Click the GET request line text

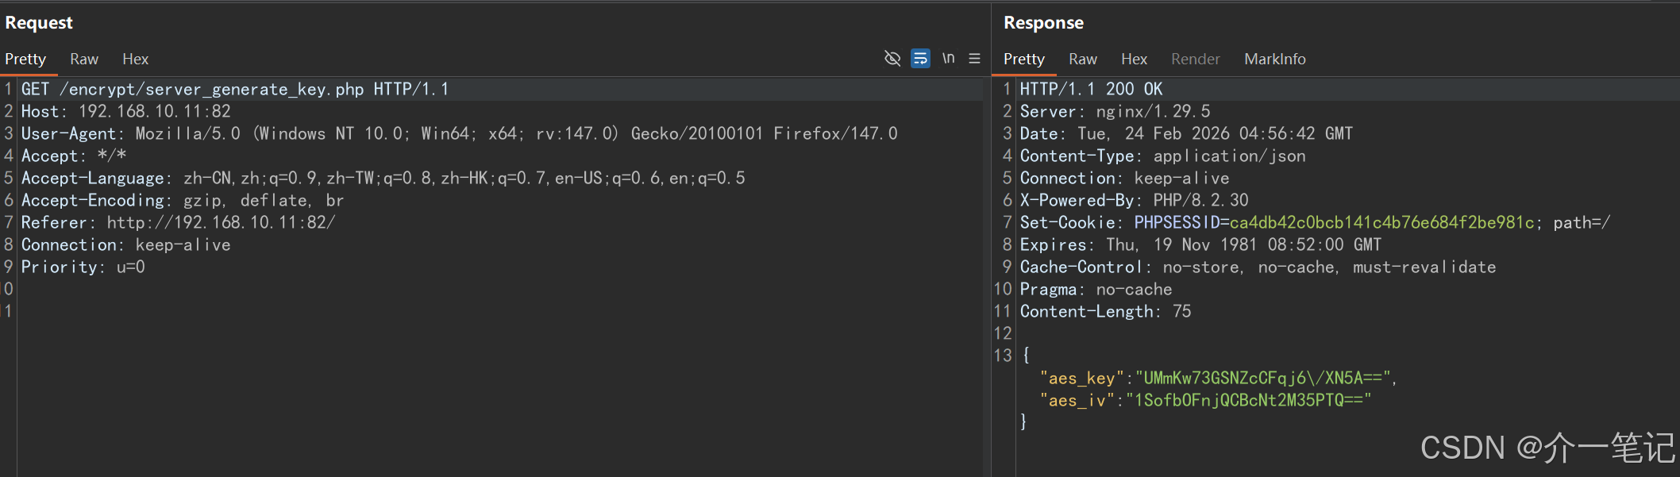pyautogui.click(x=235, y=89)
